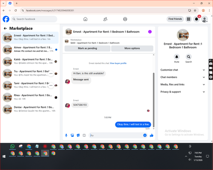The width and height of the screenshot is (213, 170).
Task: Send a thumbs-up like
Action: [x=152, y=136]
